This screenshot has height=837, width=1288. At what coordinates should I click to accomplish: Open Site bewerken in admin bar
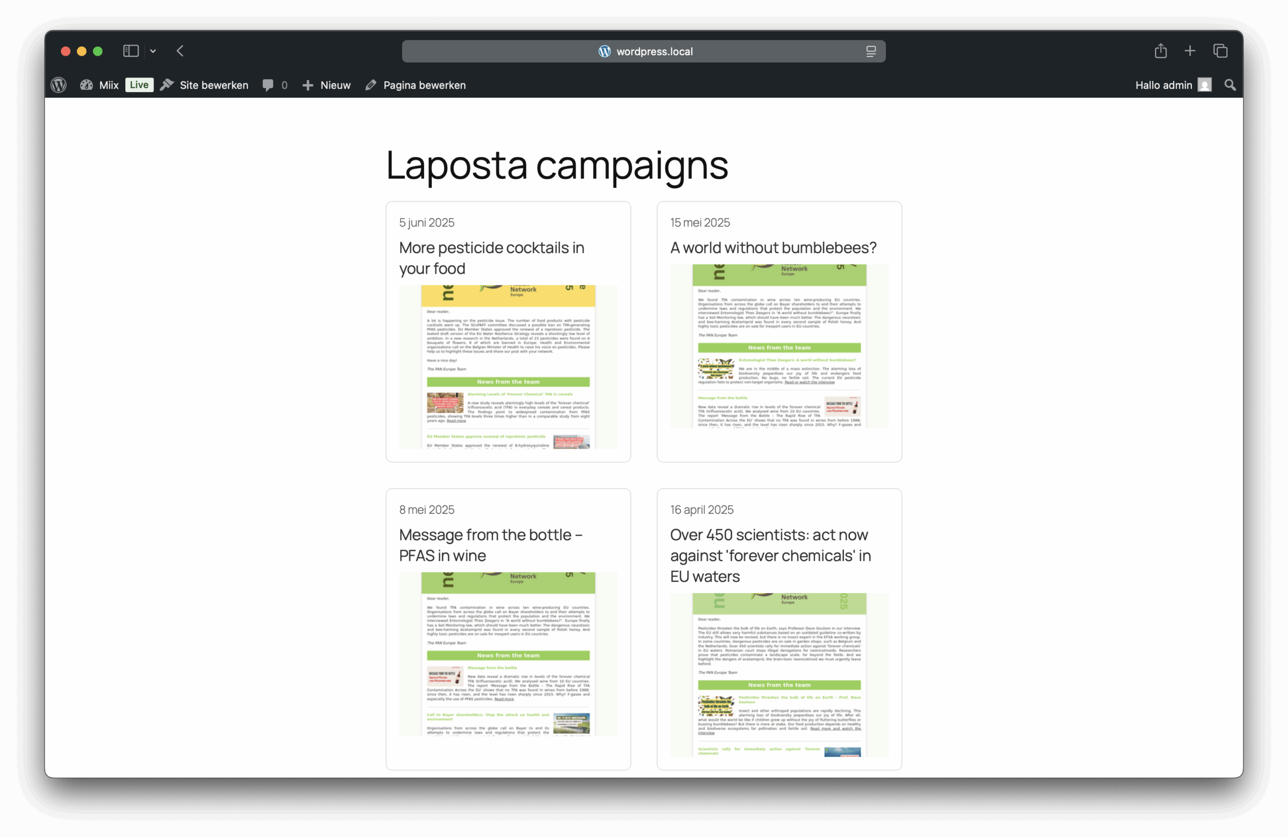point(205,85)
